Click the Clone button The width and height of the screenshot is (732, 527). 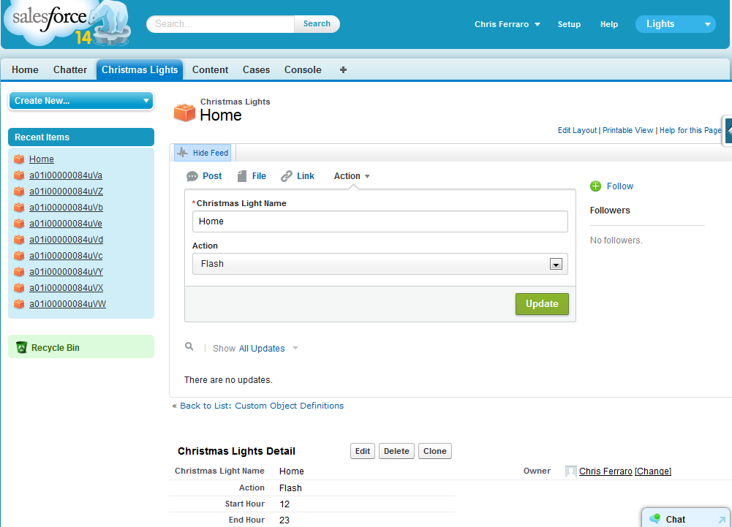(434, 451)
